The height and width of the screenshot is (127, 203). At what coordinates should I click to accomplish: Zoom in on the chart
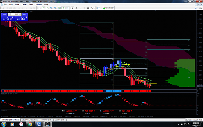tap(52, 8)
